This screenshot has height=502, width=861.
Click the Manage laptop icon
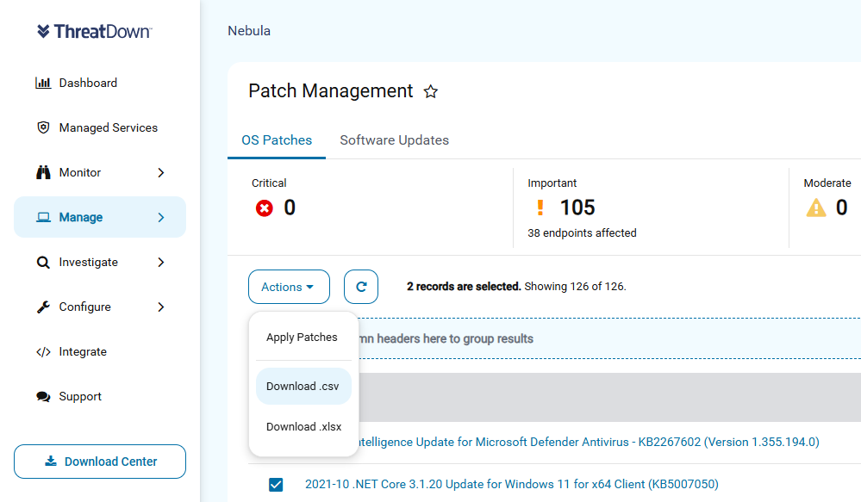(43, 217)
